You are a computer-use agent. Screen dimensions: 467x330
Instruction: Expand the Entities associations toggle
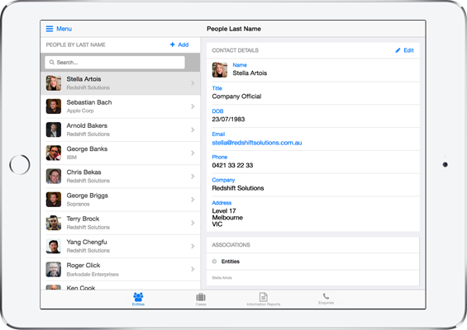(214, 262)
